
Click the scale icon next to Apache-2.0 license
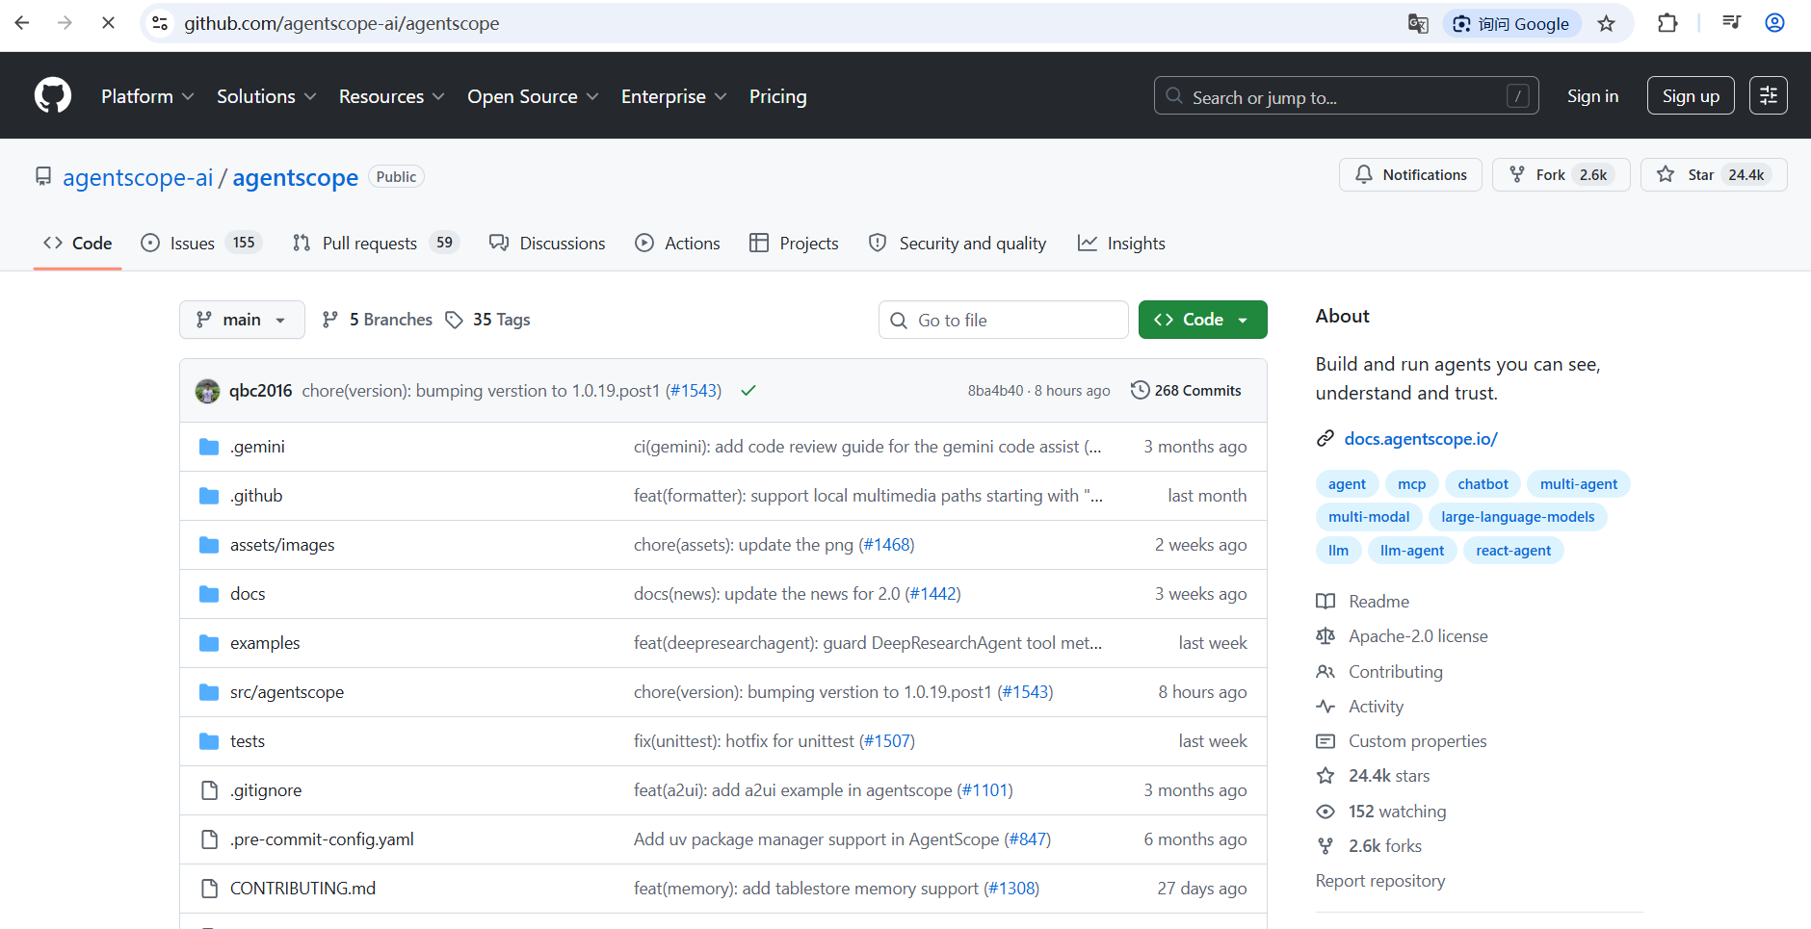point(1325,636)
